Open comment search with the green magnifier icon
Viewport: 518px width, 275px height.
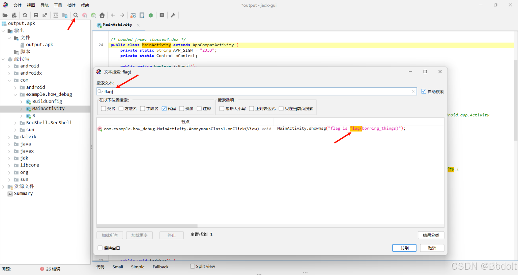click(93, 15)
